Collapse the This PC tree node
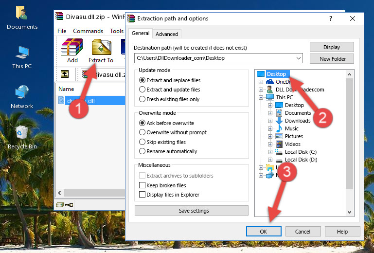This screenshot has width=374, height=253. 261,97
